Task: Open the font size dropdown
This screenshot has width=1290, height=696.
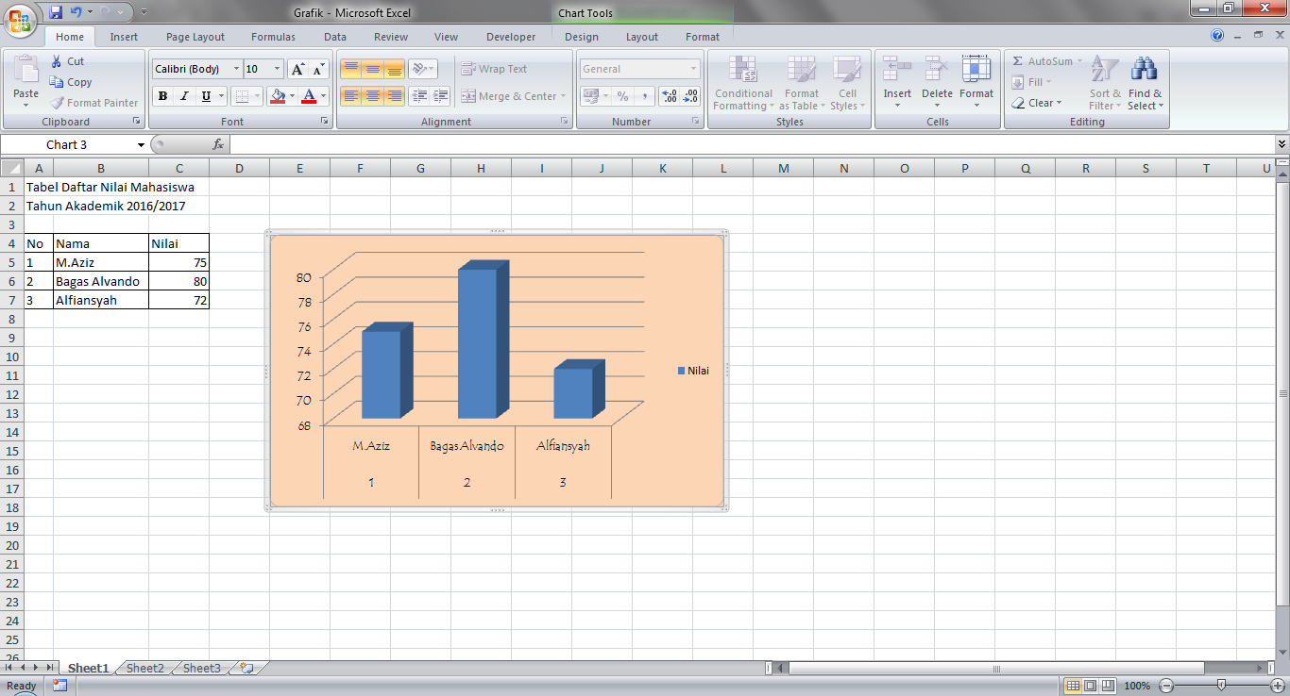Action: (x=277, y=69)
